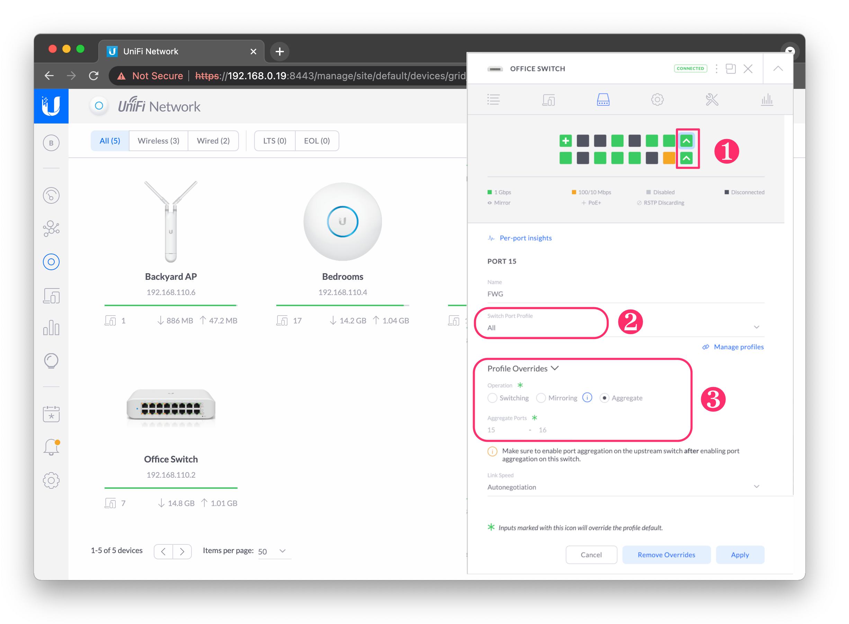This screenshot has height=624, width=849.
Task: Collapse the Profile Overrides section
Action: click(x=523, y=368)
